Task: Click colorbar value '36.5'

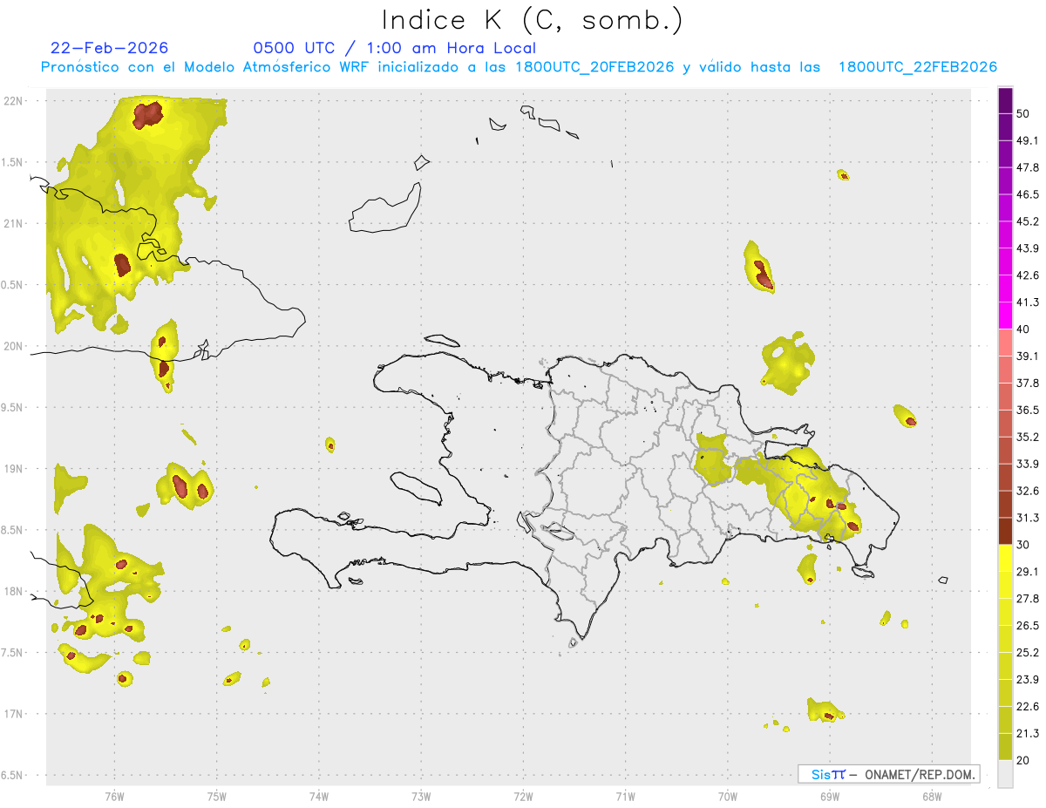Action: tap(1028, 410)
